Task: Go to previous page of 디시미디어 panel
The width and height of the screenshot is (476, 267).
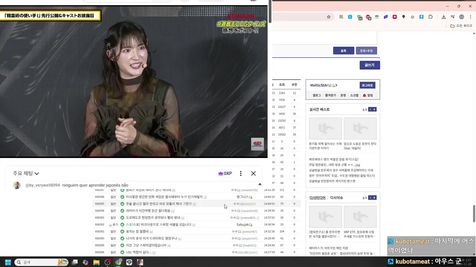Action: coord(370,198)
